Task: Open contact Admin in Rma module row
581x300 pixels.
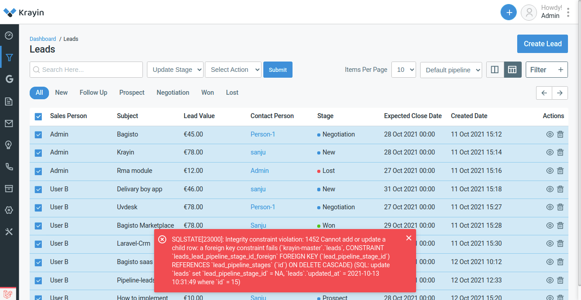Action: (x=260, y=171)
